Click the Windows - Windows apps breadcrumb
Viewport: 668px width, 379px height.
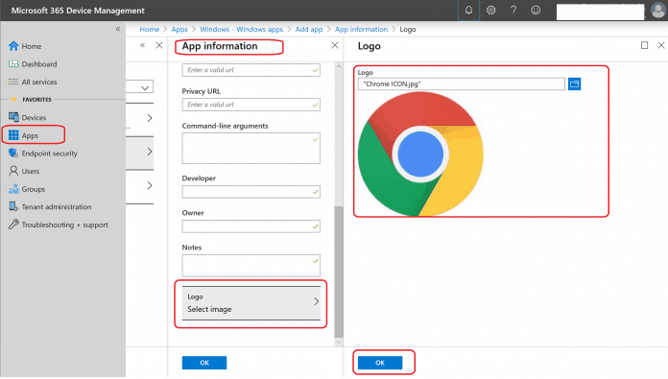coord(241,30)
